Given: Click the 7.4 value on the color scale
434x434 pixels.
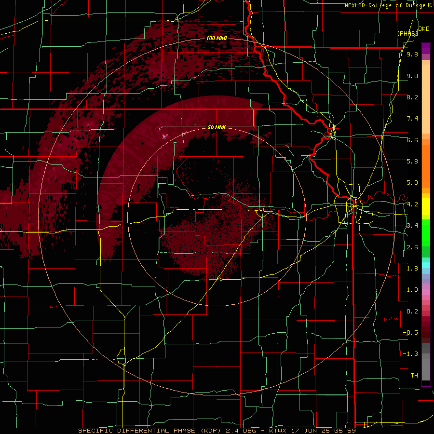Looking at the screenshot, I should 412,119.
